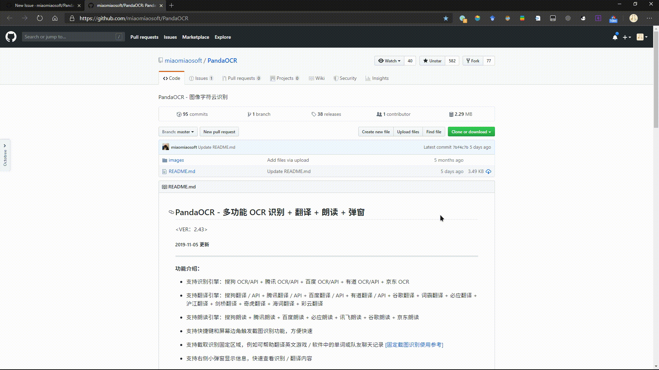This screenshot has width=659, height=370.
Task: Open the Branch: master dropdown
Action: click(x=178, y=132)
